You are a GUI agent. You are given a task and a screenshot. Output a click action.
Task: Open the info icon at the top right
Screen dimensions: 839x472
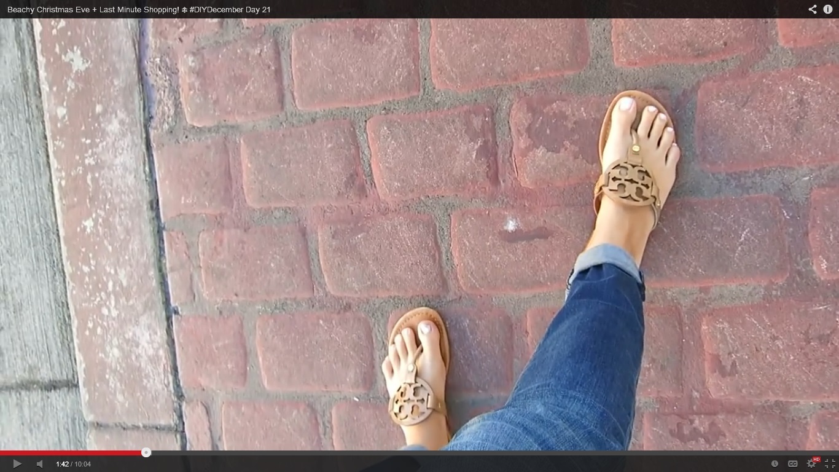pyautogui.click(x=828, y=9)
